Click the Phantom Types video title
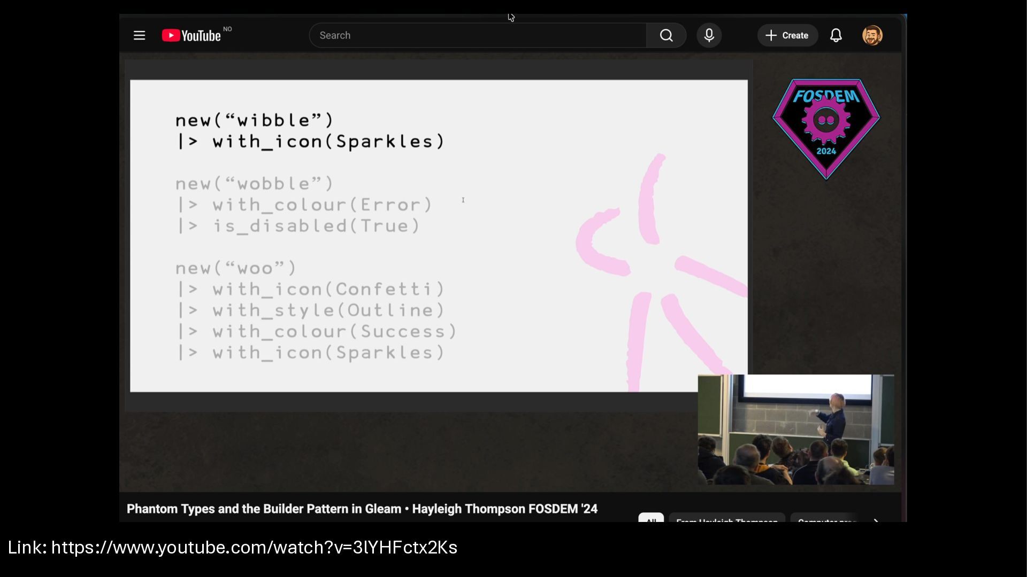 click(x=362, y=509)
